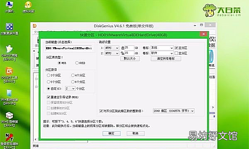Screen dimensions: 249x149
Task: Open file system dropdown for partition 2
Action: [112, 53]
